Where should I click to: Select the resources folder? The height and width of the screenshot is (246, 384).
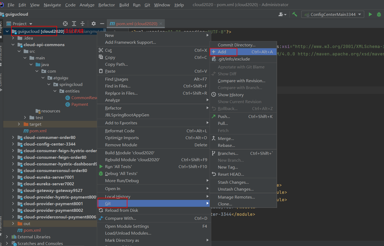pyautogui.click(x=51, y=111)
